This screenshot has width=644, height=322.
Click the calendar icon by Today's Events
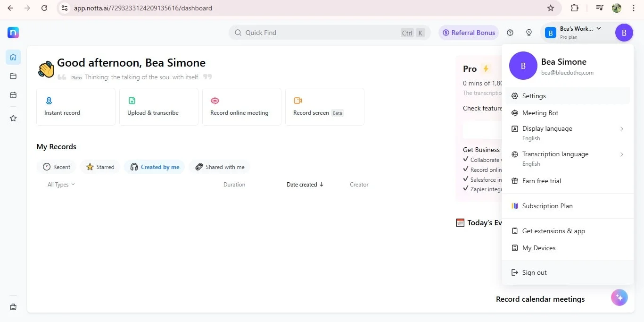[x=460, y=222]
